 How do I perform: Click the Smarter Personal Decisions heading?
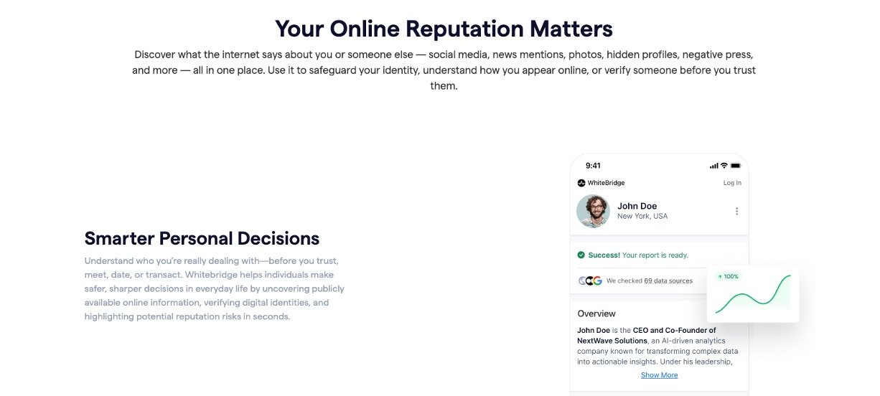(202, 238)
